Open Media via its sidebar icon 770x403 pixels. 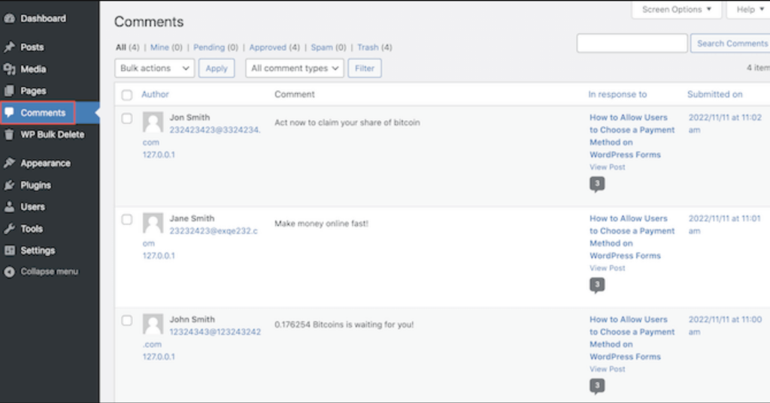(x=10, y=69)
